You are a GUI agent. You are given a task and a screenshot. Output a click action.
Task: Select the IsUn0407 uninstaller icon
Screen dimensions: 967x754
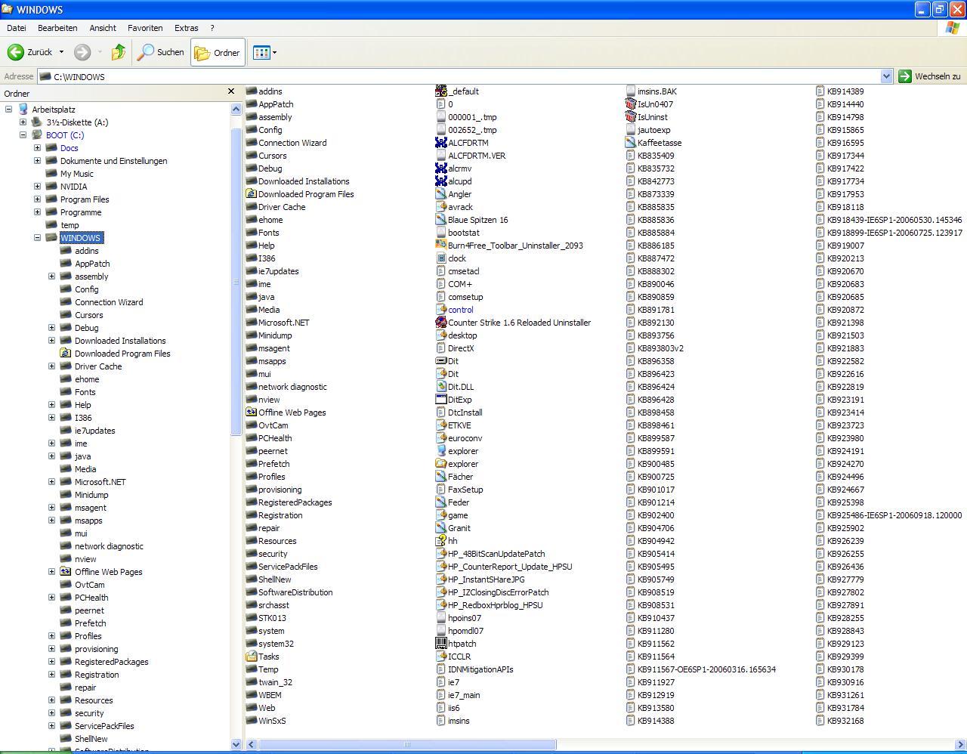click(x=631, y=104)
